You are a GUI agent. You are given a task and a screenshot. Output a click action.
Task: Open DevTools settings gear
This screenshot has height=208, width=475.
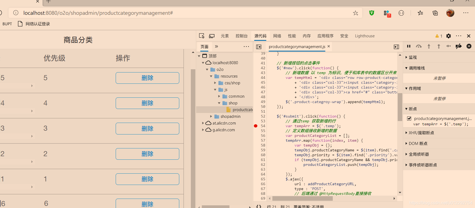click(x=448, y=36)
